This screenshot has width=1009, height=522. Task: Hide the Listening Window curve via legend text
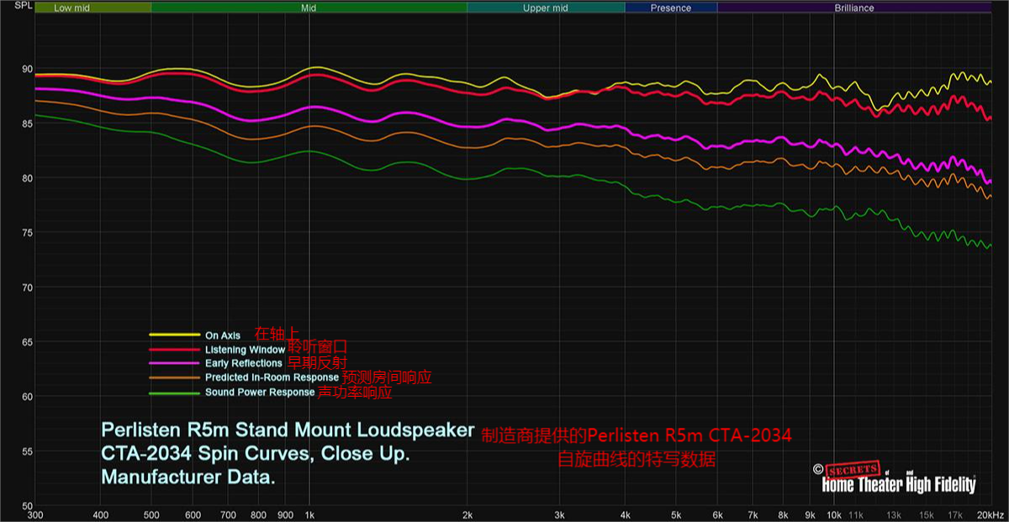pos(244,350)
